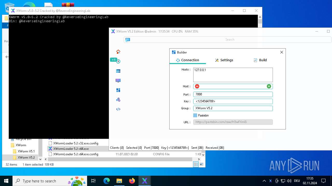This screenshot has width=332, height=186.
Task: Switch to the Build tab
Action: pyautogui.click(x=260, y=60)
